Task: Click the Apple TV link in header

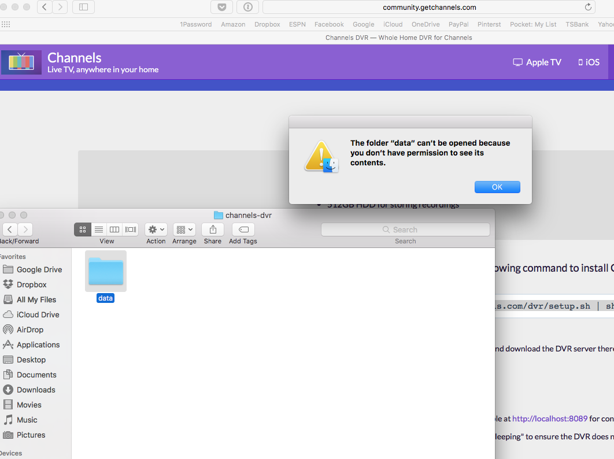Action: point(537,62)
